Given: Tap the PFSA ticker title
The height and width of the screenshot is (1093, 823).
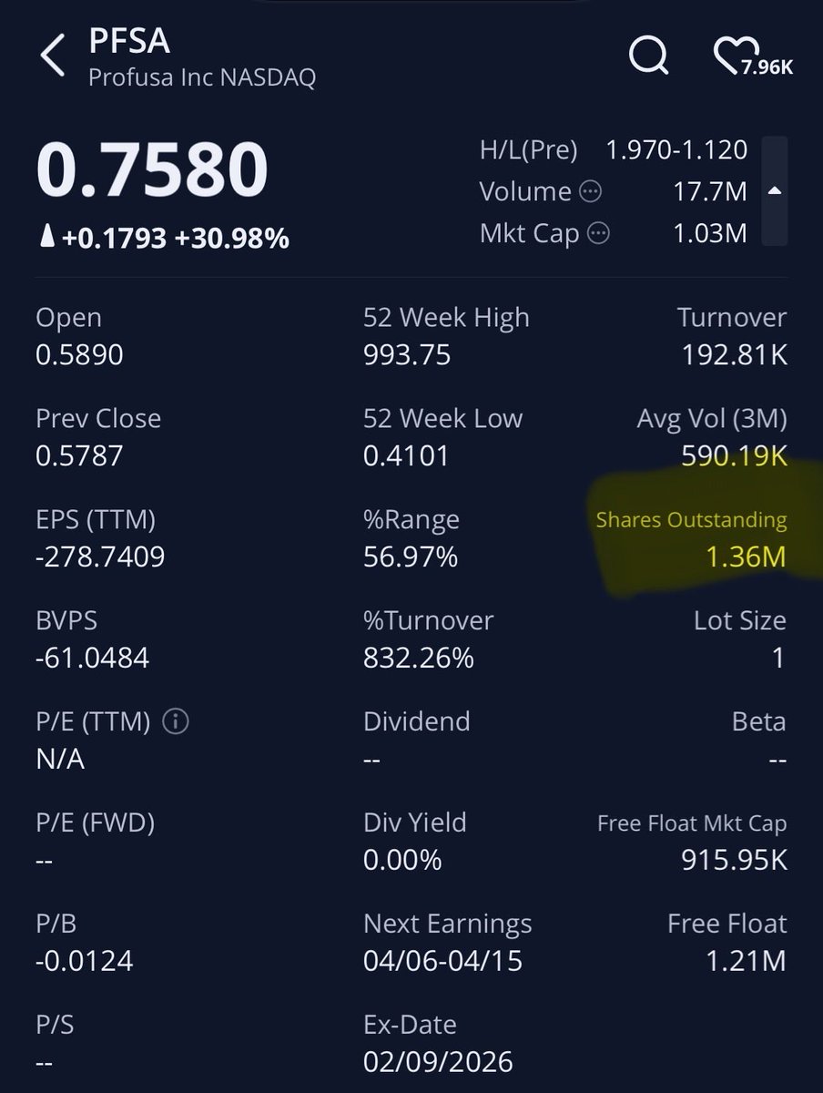Looking at the screenshot, I should click(x=129, y=41).
